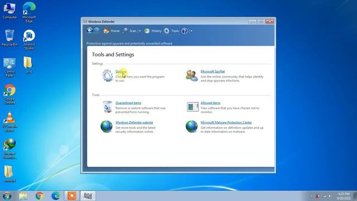Viewport: 357px width, 201px height.
Task: Select the Android folder on desktop
Action: [x=9, y=174]
